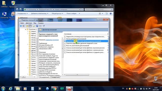The height and width of the screenshot is (91, 162).
Task: Select the Найти folder in tree
Action: 32,61
